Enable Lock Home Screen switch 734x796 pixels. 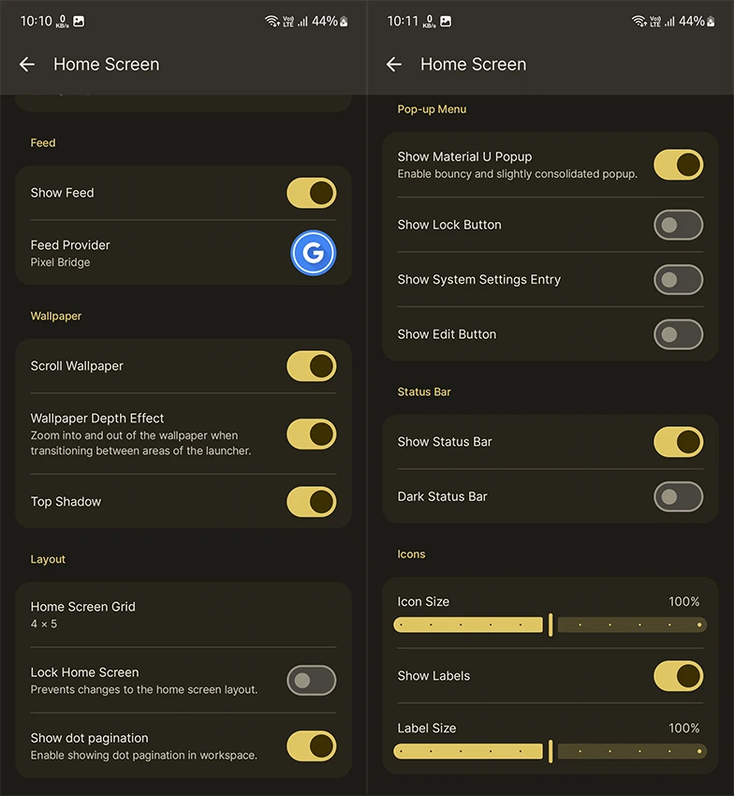(x=312, y=680)
